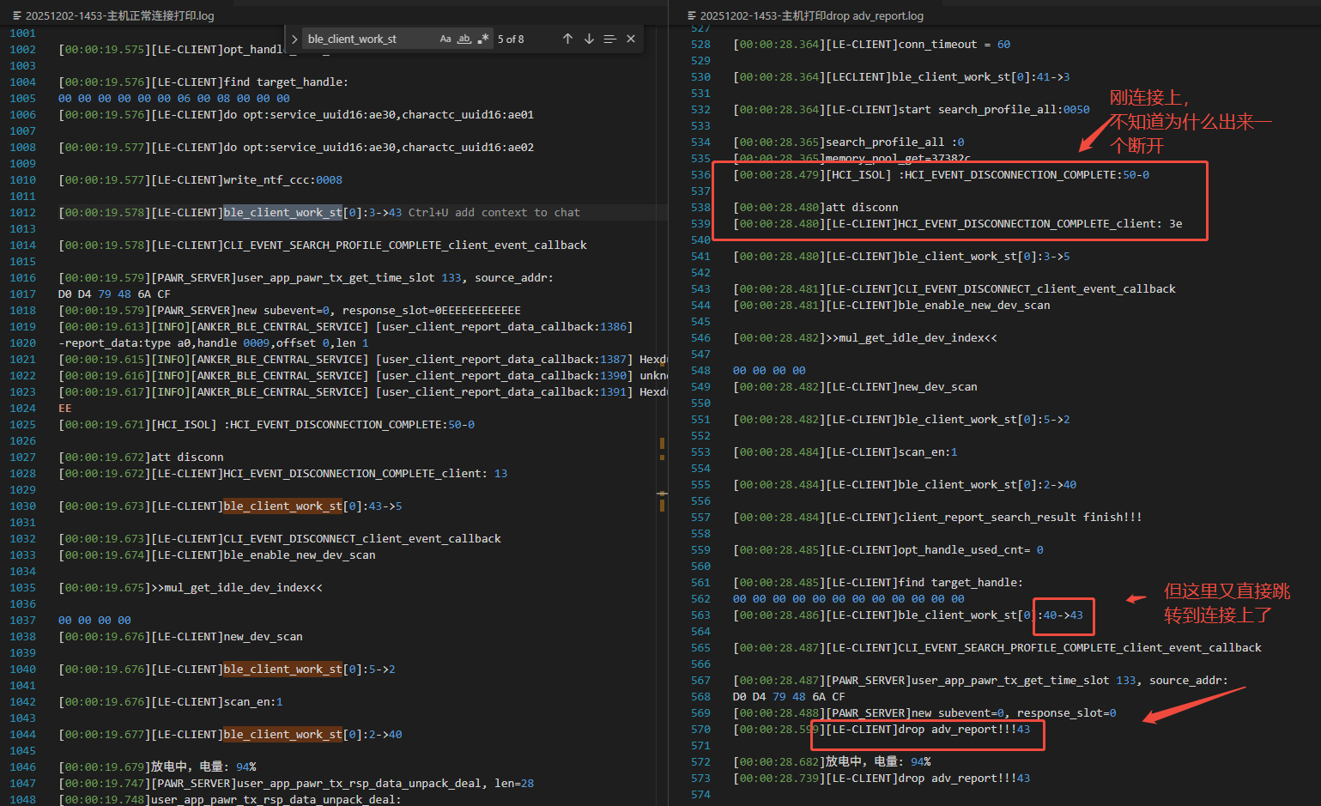Click the file icon on the left log tab
This screenshot has width=1321, height=806.
[x=17, y=15]
